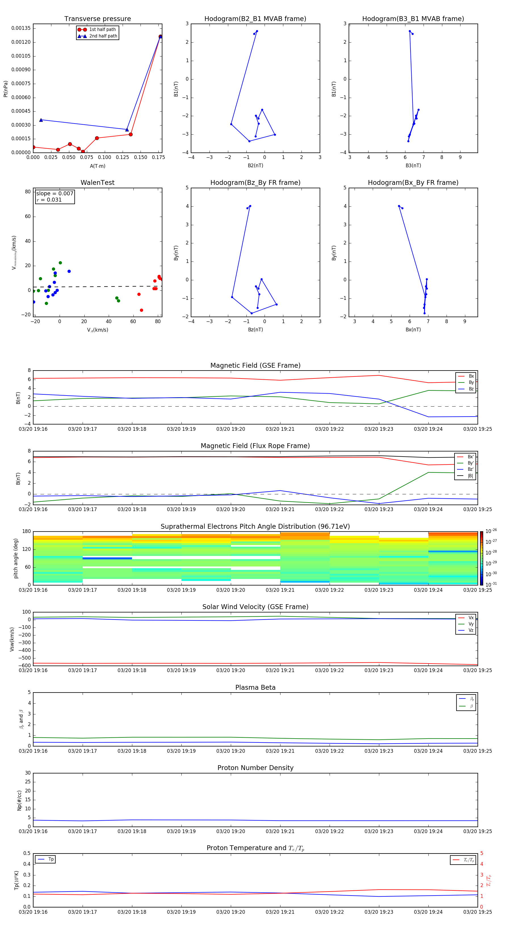This screenshot has width=511, height=937.
Task: Click the 'Transverse pressure' plot title
Action: coord(97,19)
